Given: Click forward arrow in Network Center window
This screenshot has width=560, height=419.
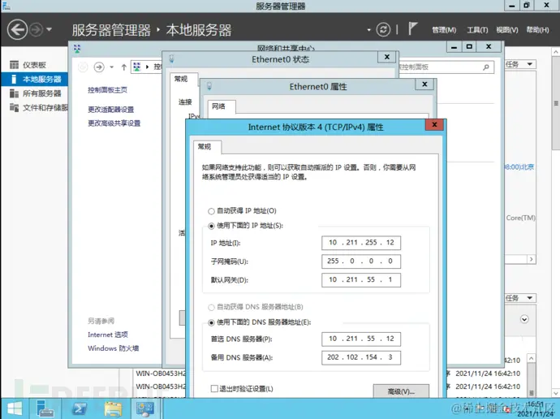Looking at the screenshot, I should coord(99,67).
